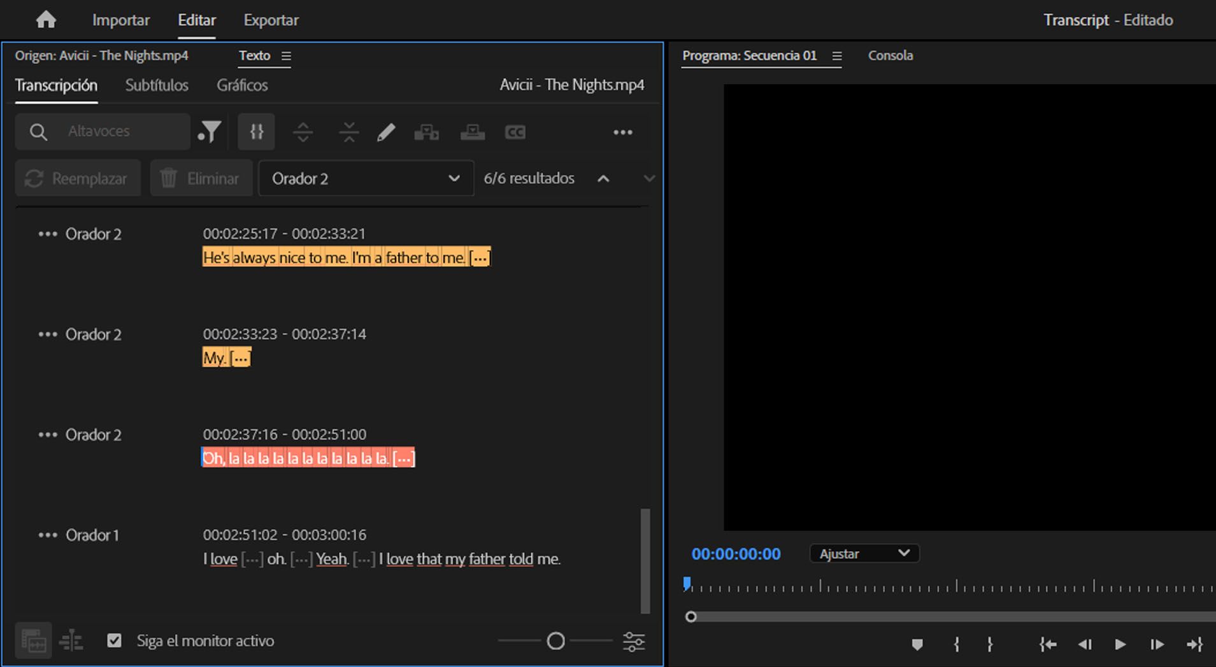Toggle the pauses display button
Screen dimensions: 1216x667
257,132
